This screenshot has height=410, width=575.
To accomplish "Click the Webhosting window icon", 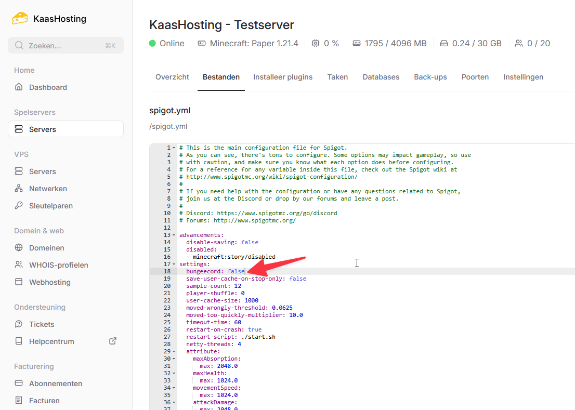I will click(19, 282).
